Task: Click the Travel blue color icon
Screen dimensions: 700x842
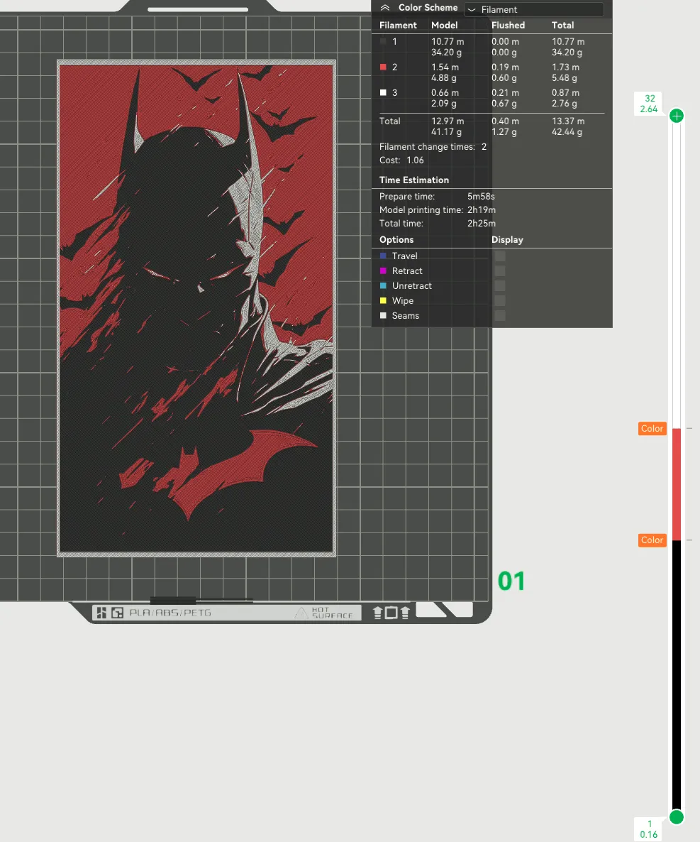Action: [x=383, y=256]
